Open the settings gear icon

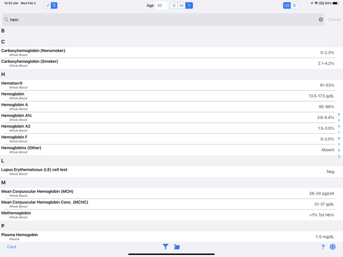tap(333, 247)
